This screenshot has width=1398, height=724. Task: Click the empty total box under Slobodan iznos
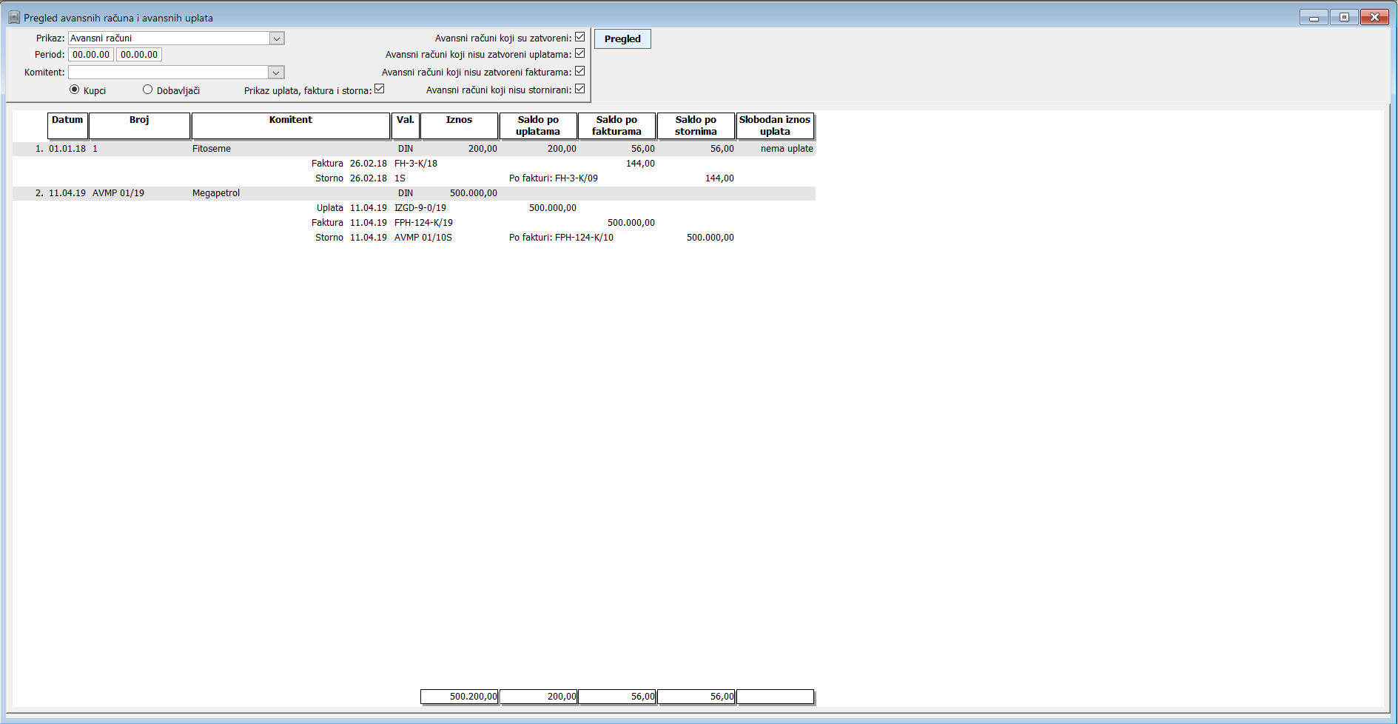tap(776, 697)
